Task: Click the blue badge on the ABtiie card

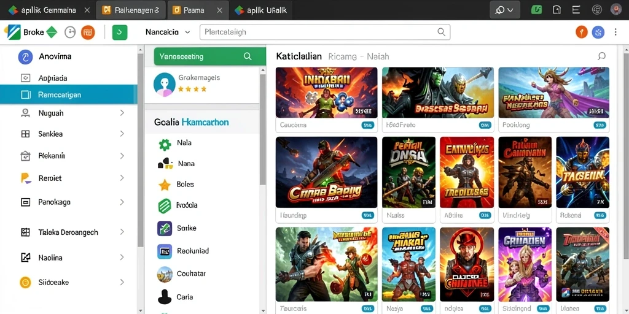Action: (x=485, y=215)
